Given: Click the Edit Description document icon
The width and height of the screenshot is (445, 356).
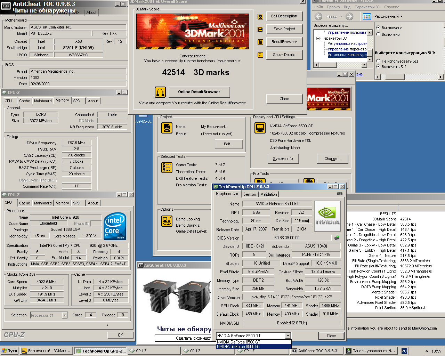Looking at the screenshot, I should click(260, 16).
